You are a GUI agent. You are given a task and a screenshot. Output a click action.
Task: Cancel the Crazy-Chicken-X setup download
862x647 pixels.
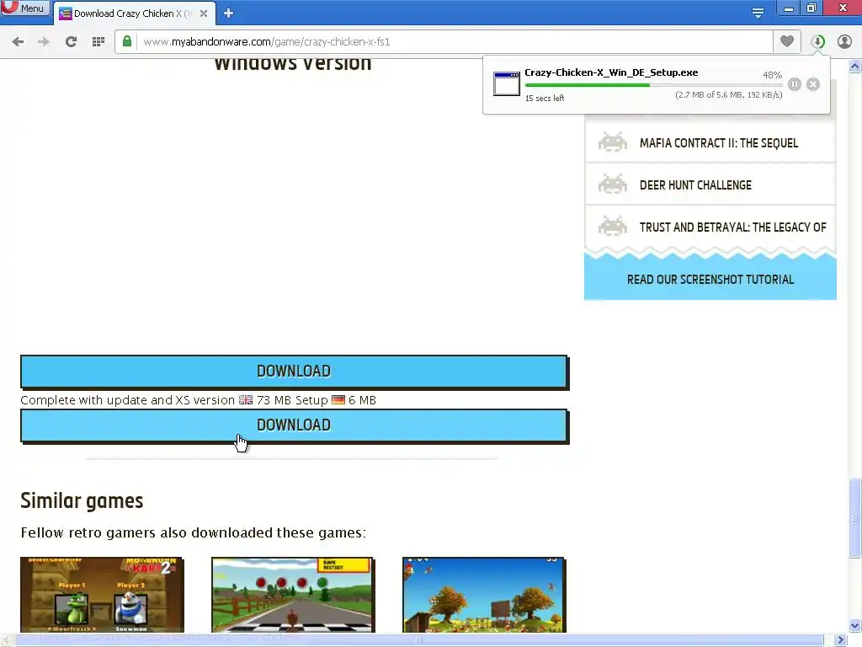point(813,84)
